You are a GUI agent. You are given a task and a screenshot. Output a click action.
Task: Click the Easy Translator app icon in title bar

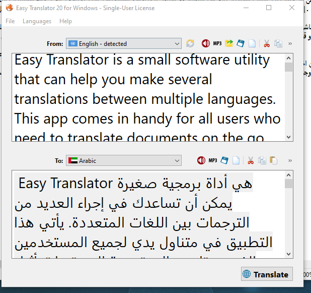click(10, 8)
